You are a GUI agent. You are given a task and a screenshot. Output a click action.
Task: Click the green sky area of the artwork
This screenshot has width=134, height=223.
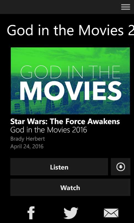(70, 55)
